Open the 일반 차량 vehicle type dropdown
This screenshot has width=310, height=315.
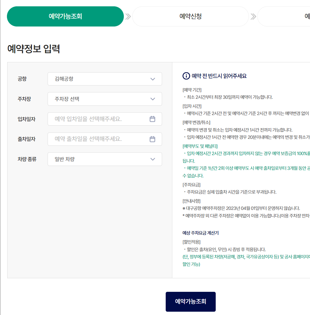(x=105, y=159)
